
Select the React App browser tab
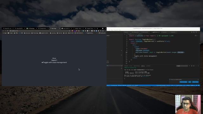pos(55,28)
